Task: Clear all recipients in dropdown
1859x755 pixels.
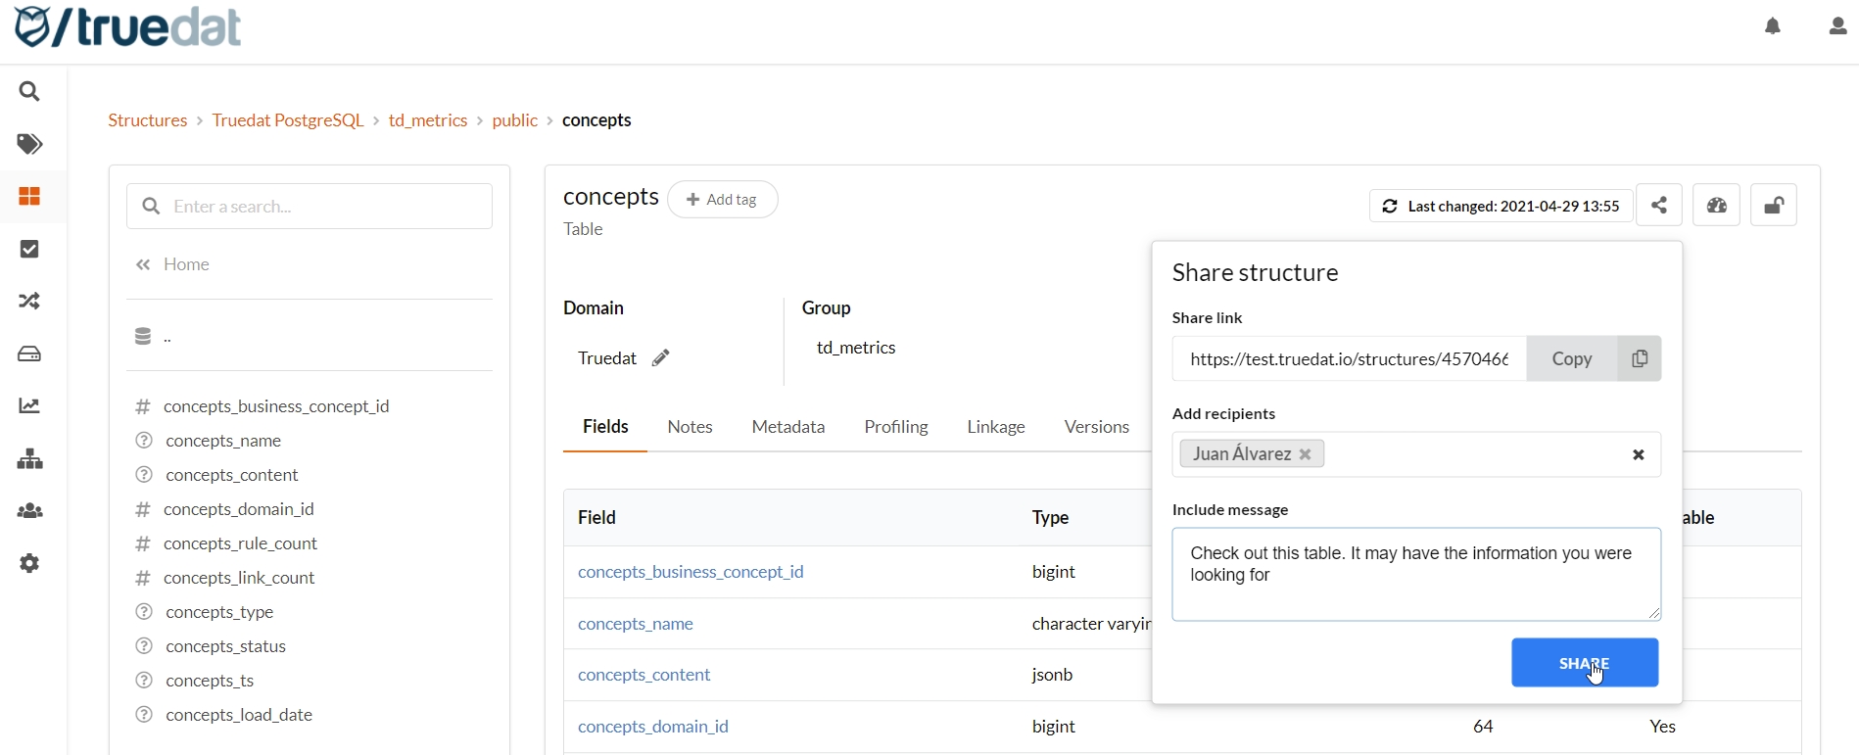Action: click(x=1638, y=455)
